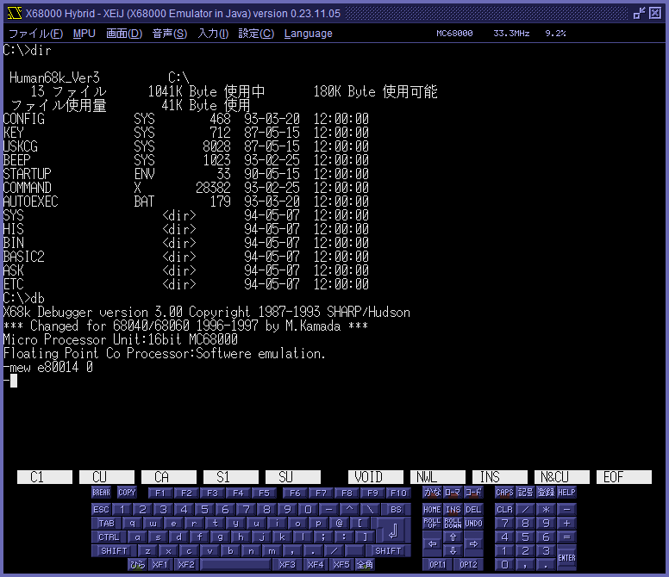Click the XF2 key
Screen dimensions: 669x577
pos(186,565)
